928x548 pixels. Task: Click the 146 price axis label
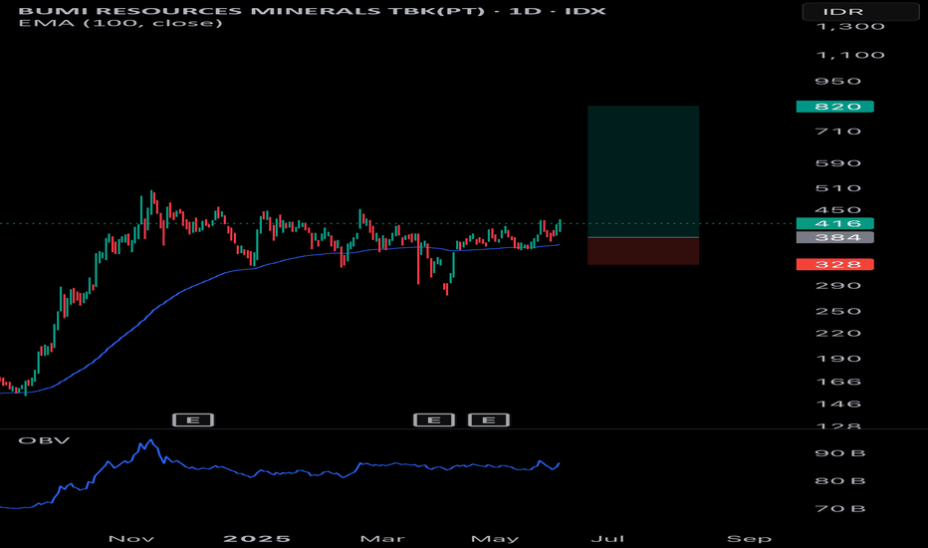pyautogui.click(x=838, y=405)
